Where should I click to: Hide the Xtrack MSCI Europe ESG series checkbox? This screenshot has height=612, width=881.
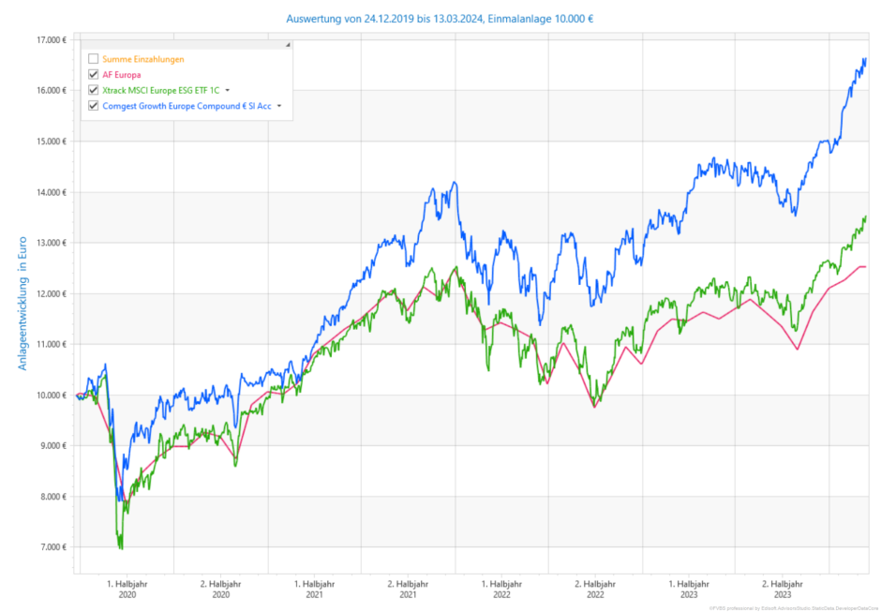pyautogui.click(x=93, y=91)
